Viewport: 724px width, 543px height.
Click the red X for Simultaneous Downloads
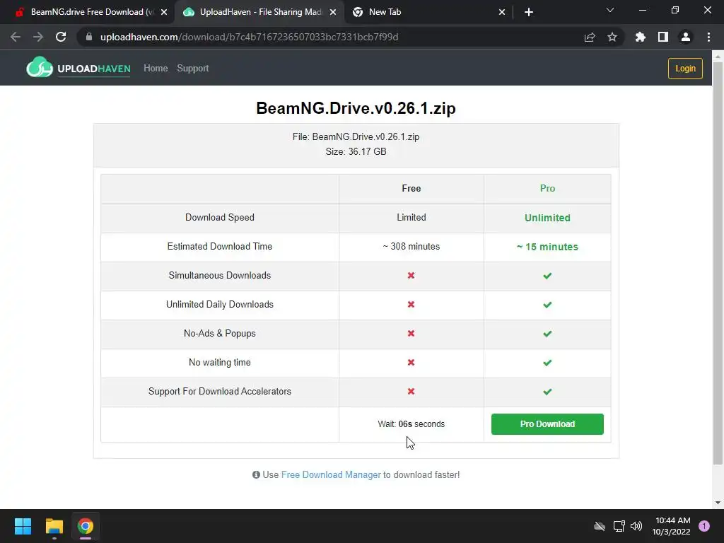point(411,275)
